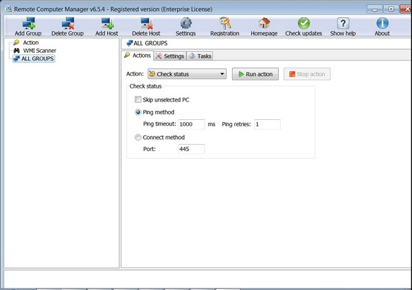Viewport: 412px width, 290px height.
Task: Click the Ping retries field
Action: coord(267,124)
